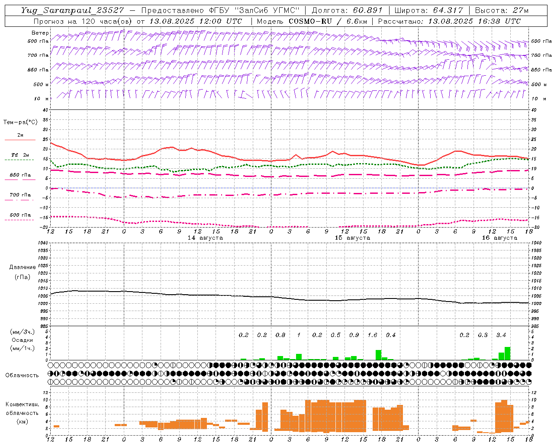Select the Td 2м dew point legend label
Viewport: 554px width, 443px height.
pyautogui.click(x=20, y=155)
